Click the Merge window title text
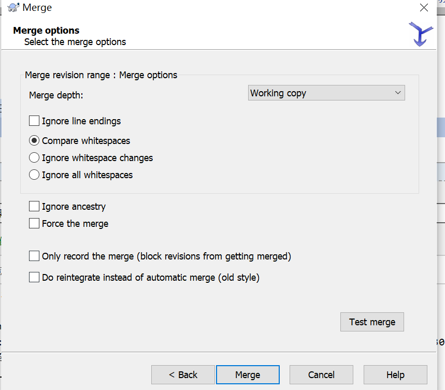 37,8
